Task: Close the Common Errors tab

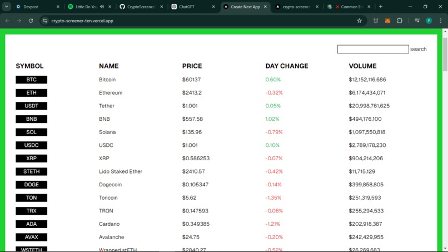Action: coord(369,7)
